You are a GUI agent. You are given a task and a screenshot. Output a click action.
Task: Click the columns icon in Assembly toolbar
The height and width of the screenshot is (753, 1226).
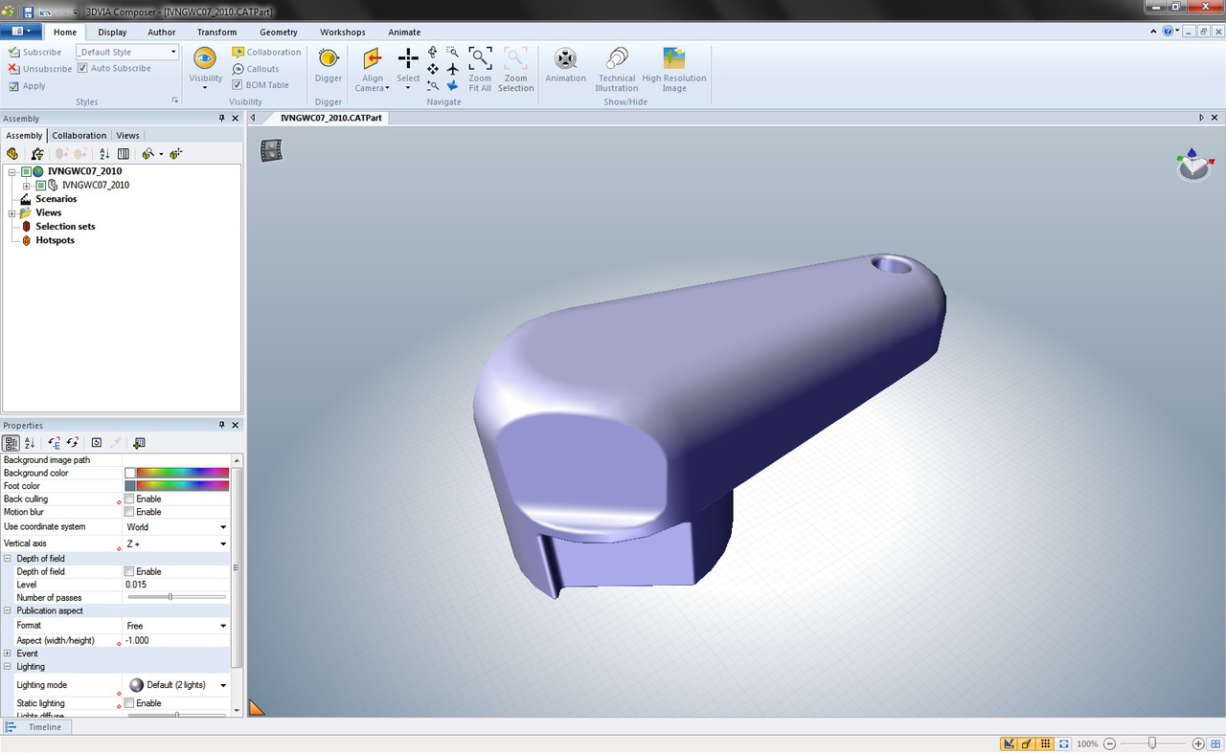click(124, 153)
